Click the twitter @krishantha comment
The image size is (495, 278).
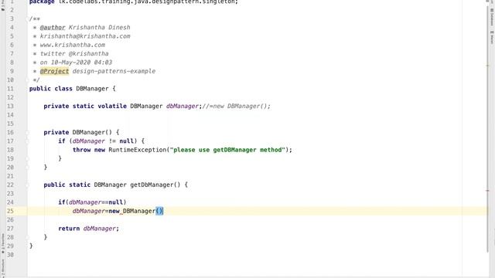[74, 54]
